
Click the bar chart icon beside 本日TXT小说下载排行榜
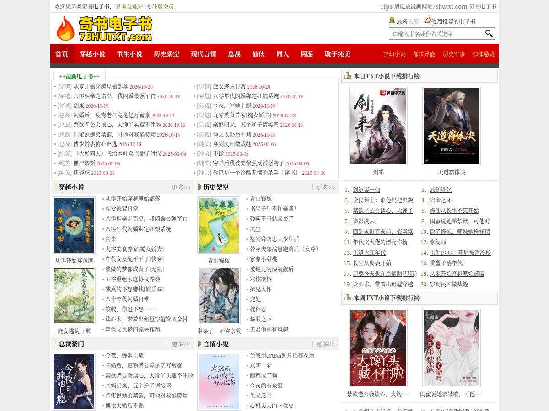[347, 76]
